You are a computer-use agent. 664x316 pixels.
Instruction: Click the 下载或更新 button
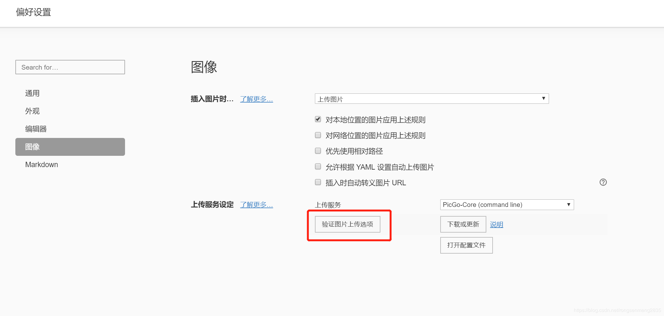click(x=463, y=224)
